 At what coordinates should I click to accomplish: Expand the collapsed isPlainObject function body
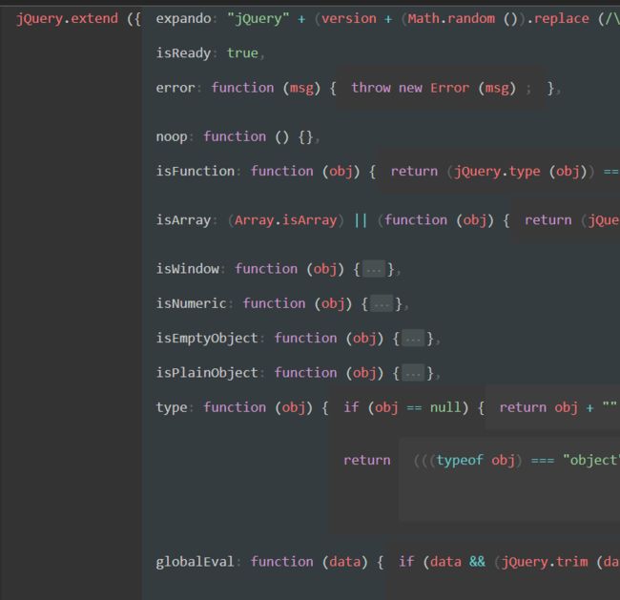(x=413, y=373)
